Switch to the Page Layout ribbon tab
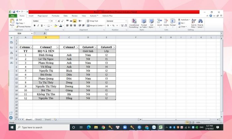 [x=42, y=16]
